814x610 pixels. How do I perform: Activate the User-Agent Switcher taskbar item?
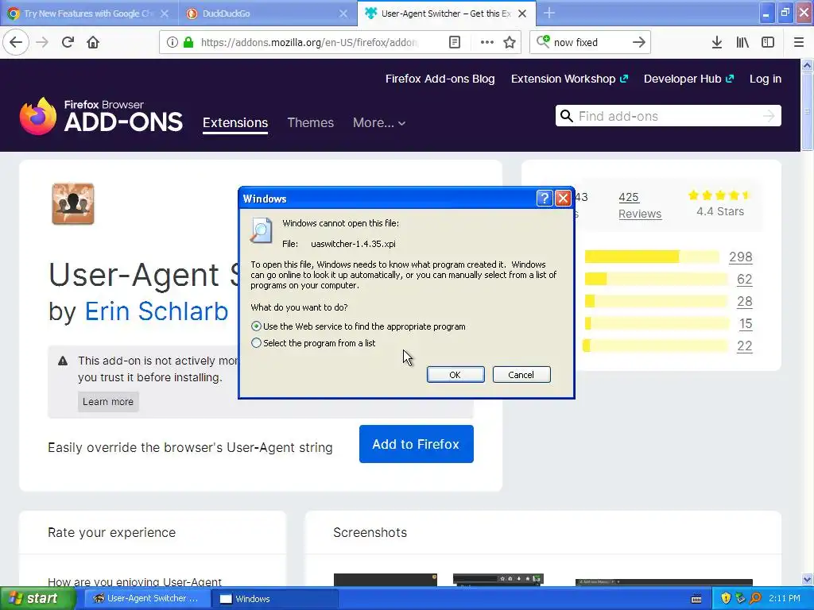[146, 599]
